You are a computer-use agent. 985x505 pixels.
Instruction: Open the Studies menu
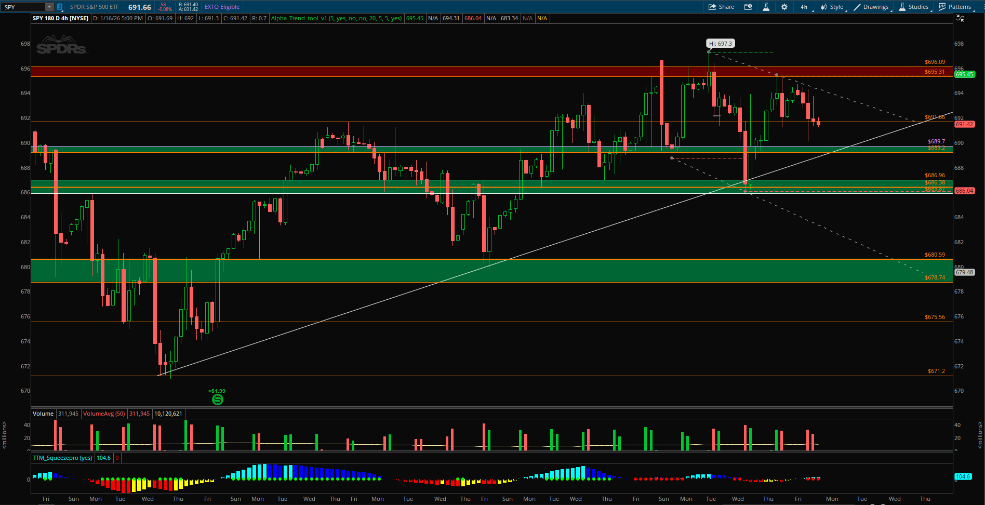click(x=913, y=7)
